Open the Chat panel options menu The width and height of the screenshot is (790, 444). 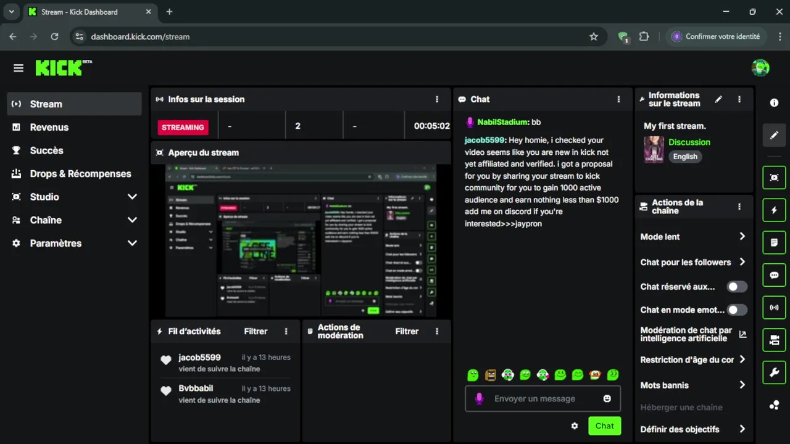click(x=618, y=99)
